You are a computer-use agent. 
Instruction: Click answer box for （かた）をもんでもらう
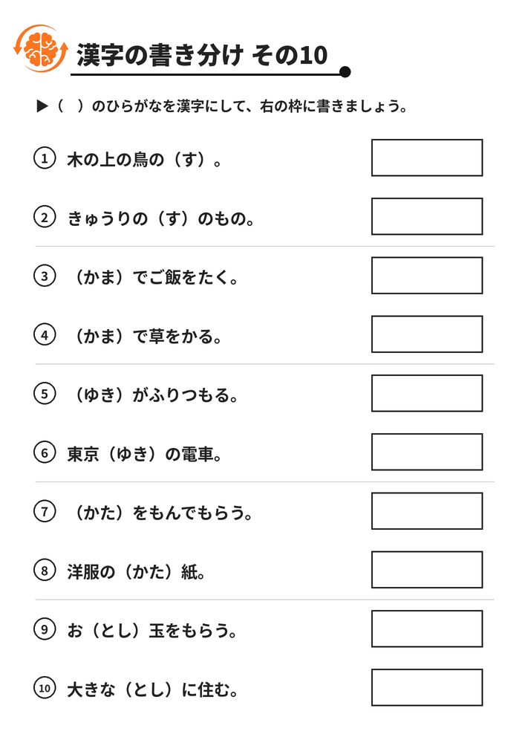[x=427, y=511]
